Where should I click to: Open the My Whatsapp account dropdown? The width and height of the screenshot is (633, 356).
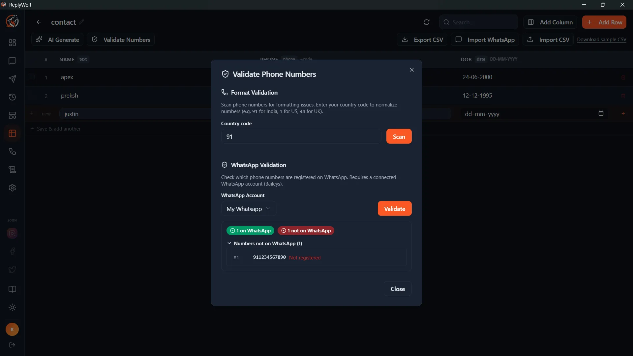pyautogui.click(x=249, y=209)
